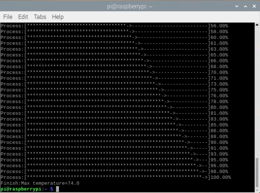
Task: Click the 80.00% progress value
Action: point(219,107)
